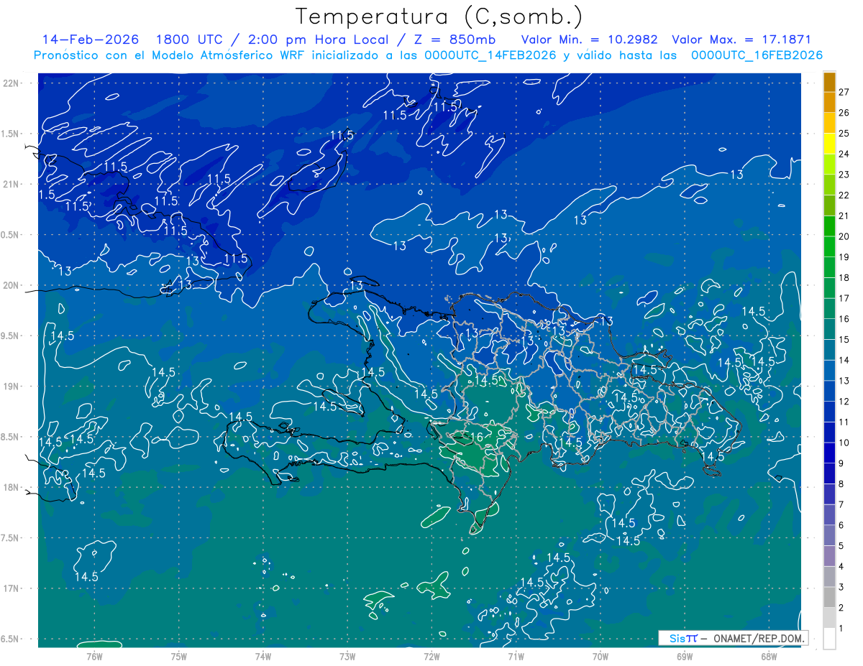
Task: Click the "71W" longitude axis label
Action: 516,656
